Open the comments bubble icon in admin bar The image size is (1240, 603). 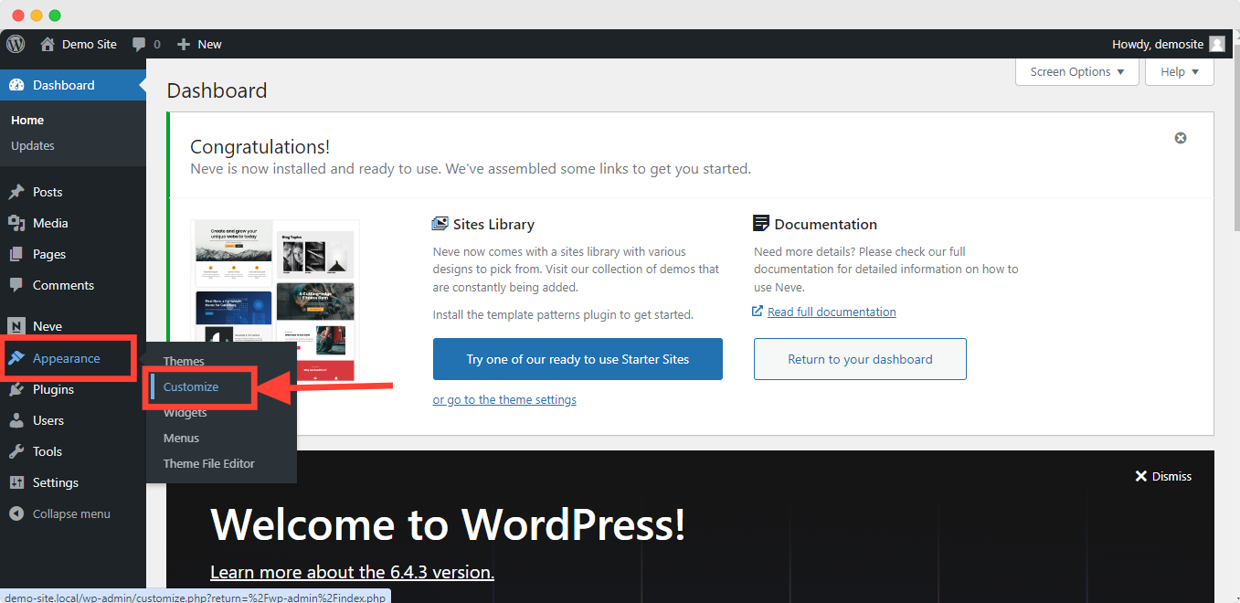139,44
